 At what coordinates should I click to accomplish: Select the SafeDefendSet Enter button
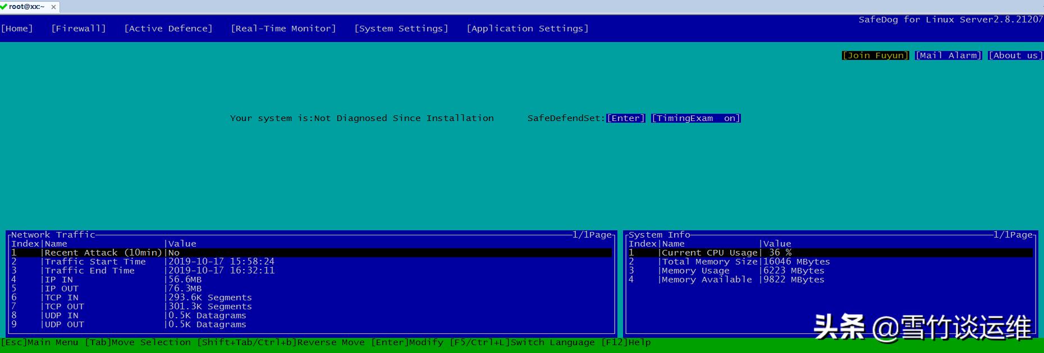[x=625, y=118]
